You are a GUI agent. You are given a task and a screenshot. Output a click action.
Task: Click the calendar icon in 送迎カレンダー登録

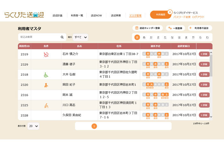tap(137, 28)
